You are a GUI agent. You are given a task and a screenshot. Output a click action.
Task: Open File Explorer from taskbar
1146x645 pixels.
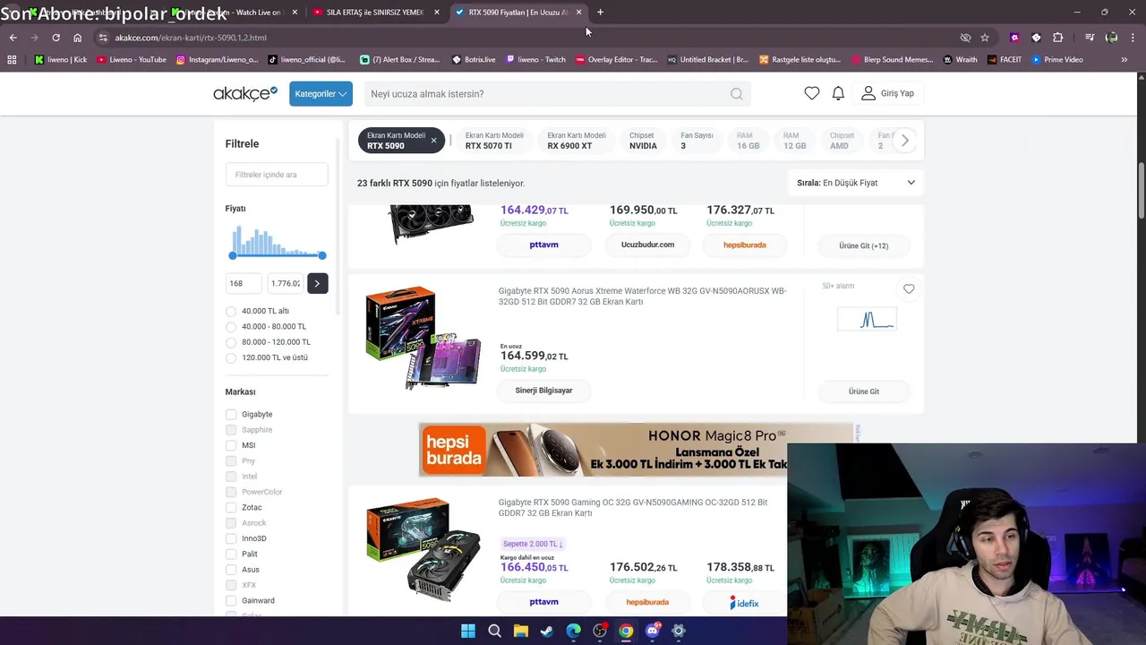pos(521,631)
